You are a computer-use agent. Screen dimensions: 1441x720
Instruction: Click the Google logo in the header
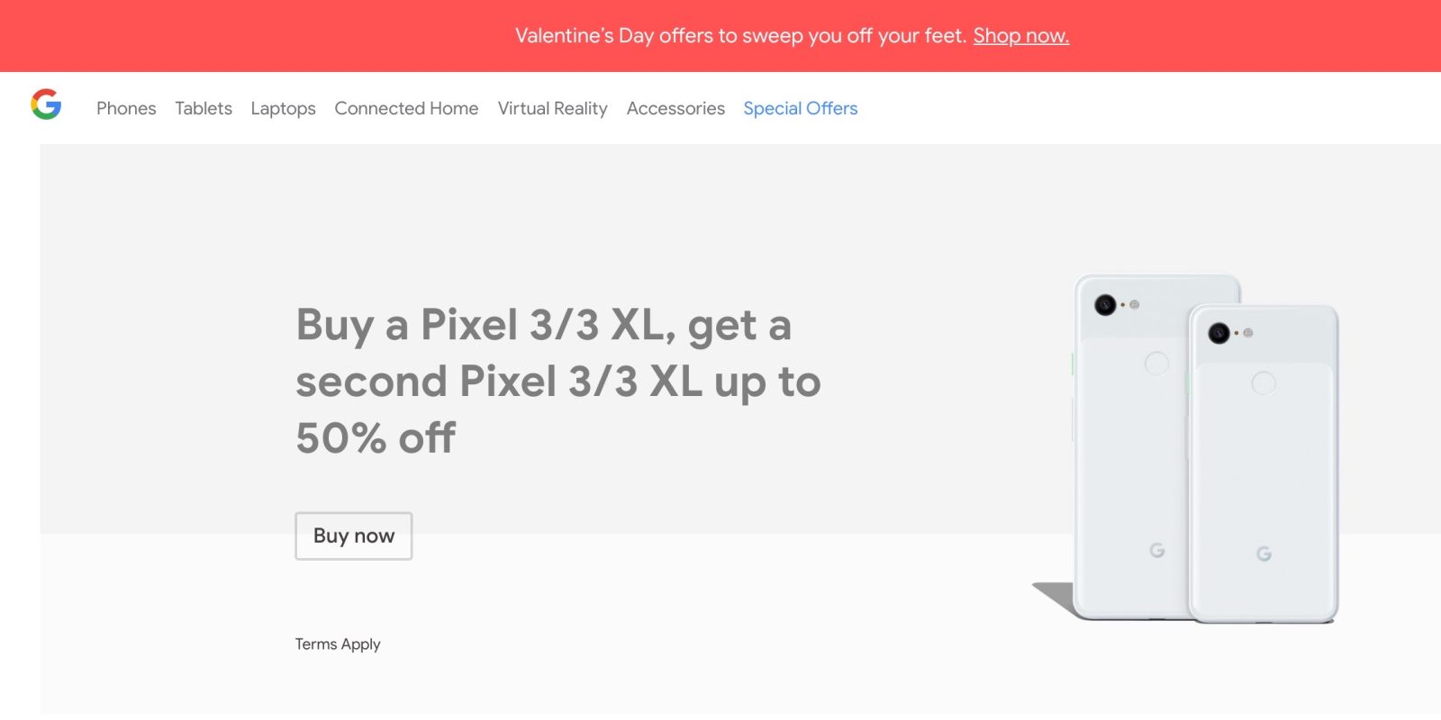click(x=46, y=104)
